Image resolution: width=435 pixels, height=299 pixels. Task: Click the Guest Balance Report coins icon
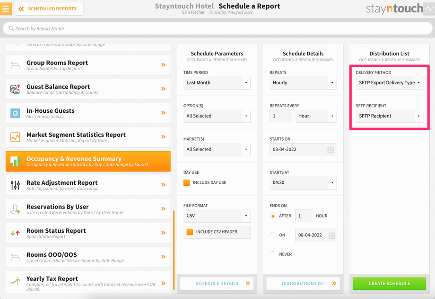tap(15, 89)
